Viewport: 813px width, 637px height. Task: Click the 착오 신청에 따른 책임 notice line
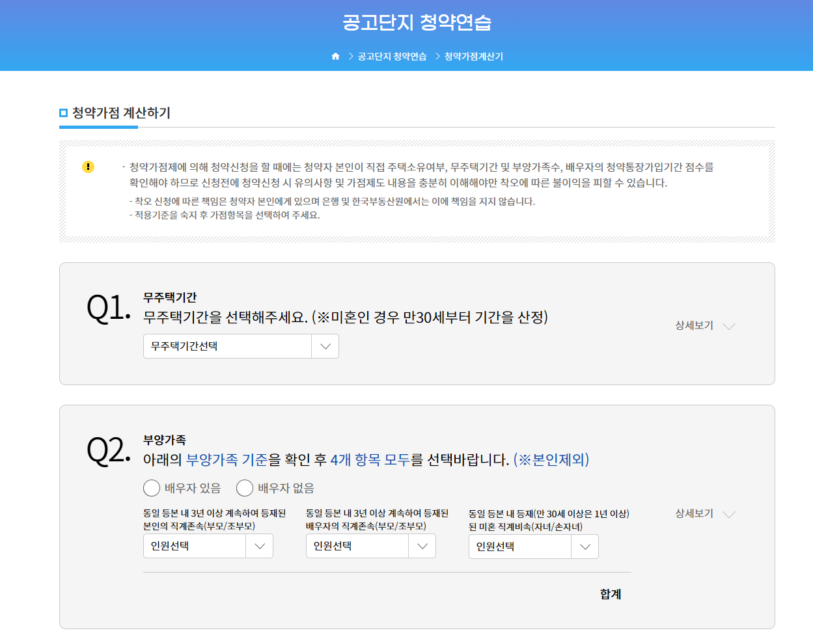[x=332, y=202]
